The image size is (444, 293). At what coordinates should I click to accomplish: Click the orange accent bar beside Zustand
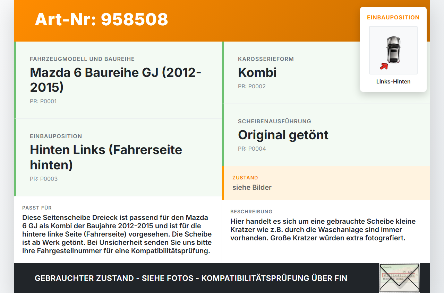coord(223,183)
